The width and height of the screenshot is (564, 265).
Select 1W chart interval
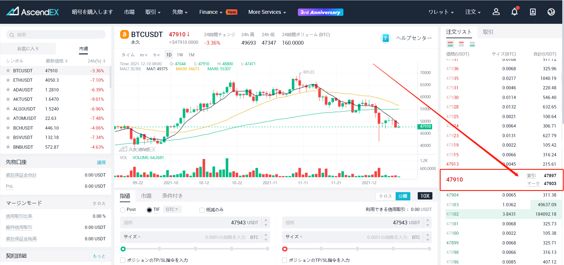180,55
